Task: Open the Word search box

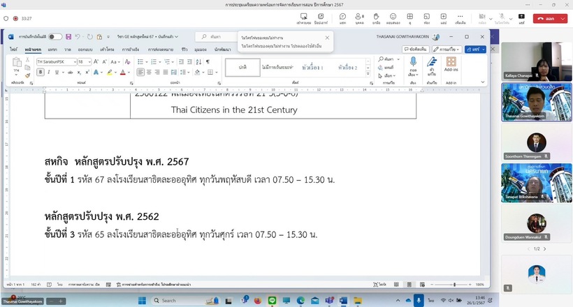Action: [x=217, y=36]
